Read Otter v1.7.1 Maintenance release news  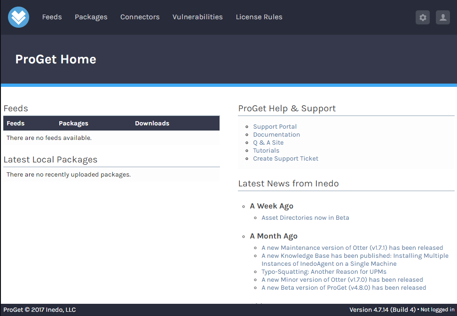(x=352, y=248)
